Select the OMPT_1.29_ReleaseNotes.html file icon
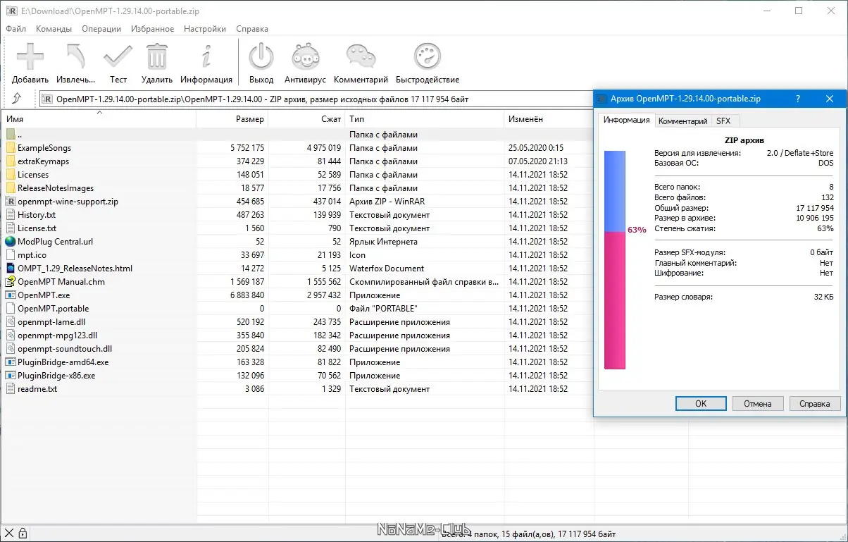 coord(10,269)
